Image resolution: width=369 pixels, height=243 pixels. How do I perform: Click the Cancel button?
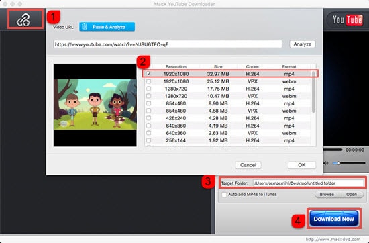click(248, 165)
